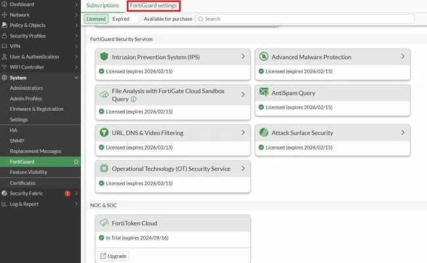This screenshot has width=427, height=263.
Task: Click the URL, DNS & Video Filtering funnel icon
Action: click(104, 132)
